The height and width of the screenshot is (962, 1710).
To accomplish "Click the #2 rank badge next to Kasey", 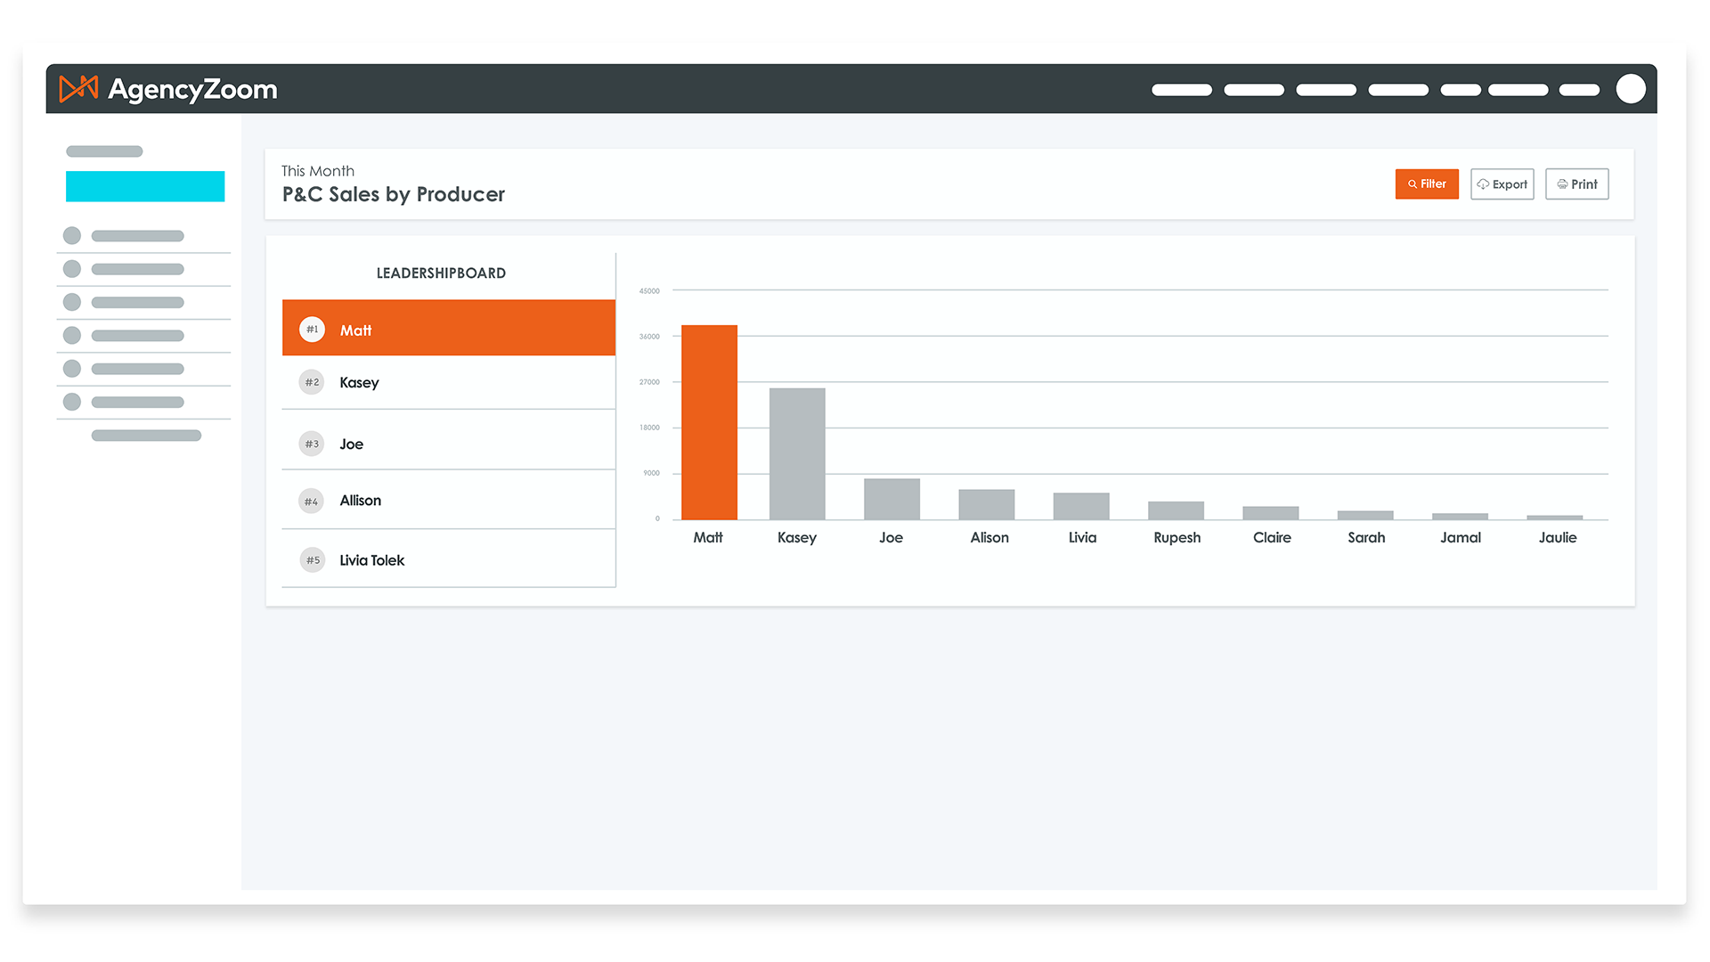I will (x=311, y=382).
